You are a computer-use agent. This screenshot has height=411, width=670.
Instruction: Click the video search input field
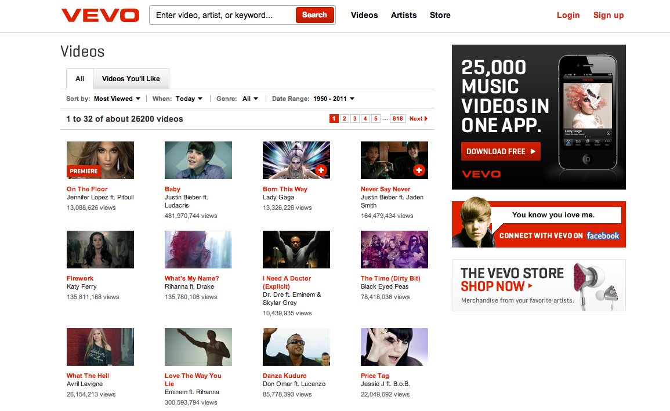(x=220, y=15)
